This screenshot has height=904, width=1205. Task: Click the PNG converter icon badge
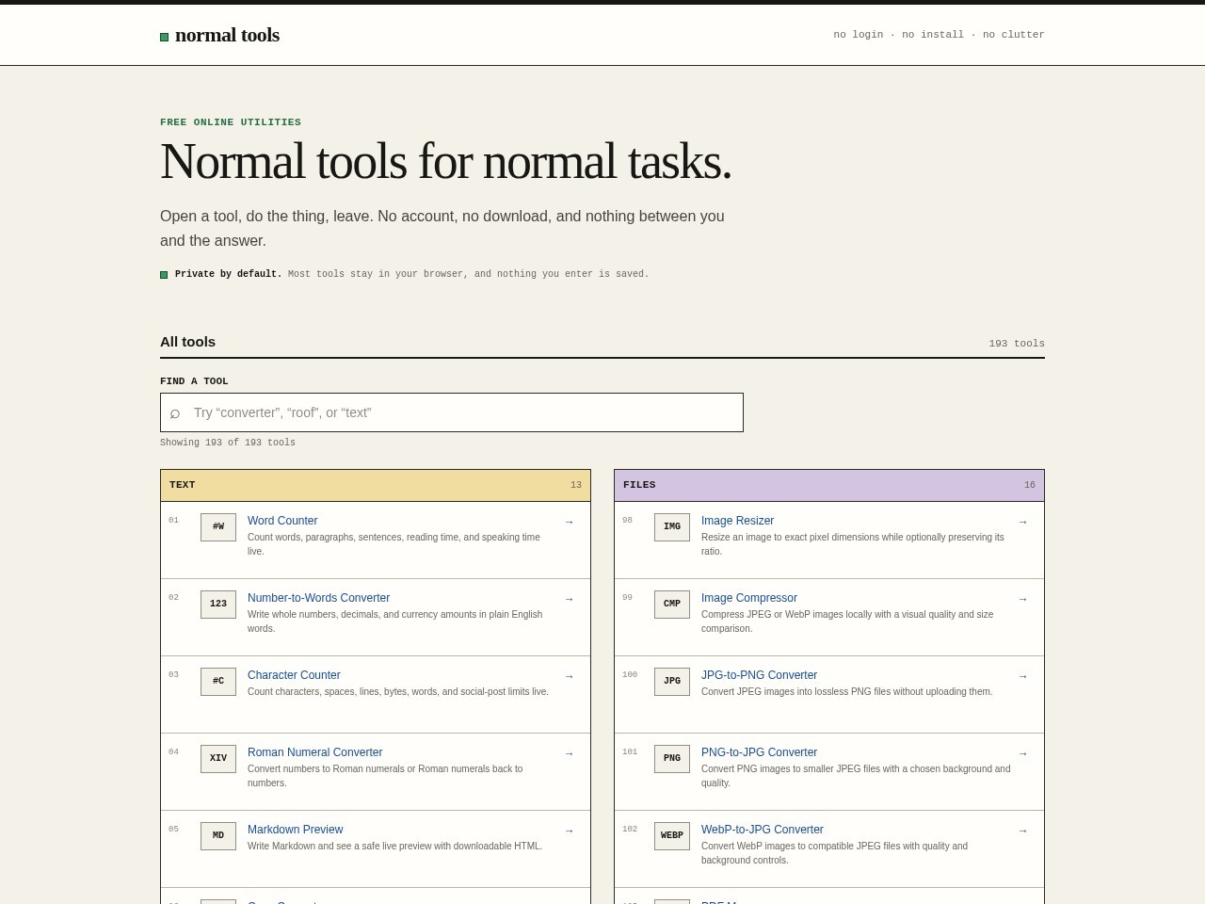click(x=672, y=759)
